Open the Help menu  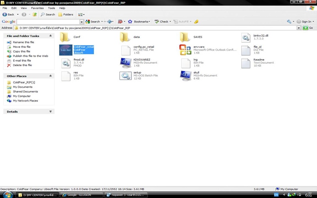click(x=62, y=8)
